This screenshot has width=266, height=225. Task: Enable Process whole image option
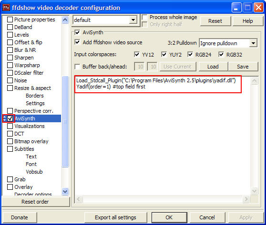tap(145, 17)
